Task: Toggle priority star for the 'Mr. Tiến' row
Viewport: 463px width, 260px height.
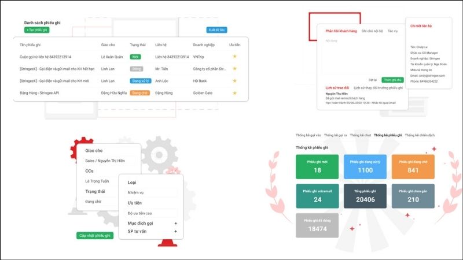Action: (235, 68)
